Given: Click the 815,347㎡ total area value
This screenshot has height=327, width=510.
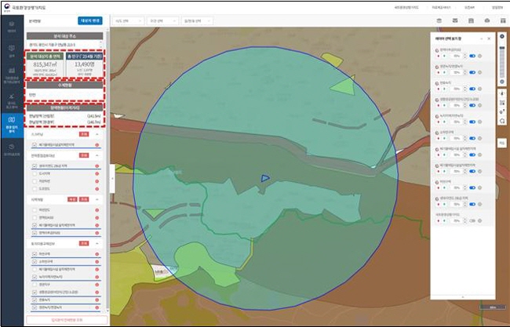Looking at the screenshot, I should (x=46, y=64).
